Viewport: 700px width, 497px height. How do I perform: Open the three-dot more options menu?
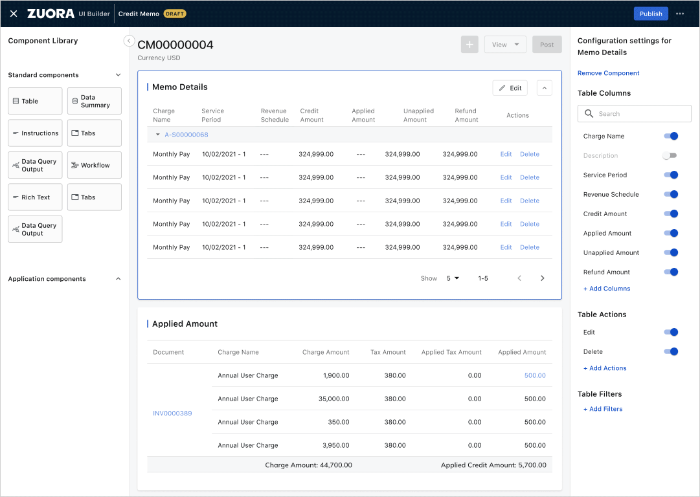coord(680,14)
